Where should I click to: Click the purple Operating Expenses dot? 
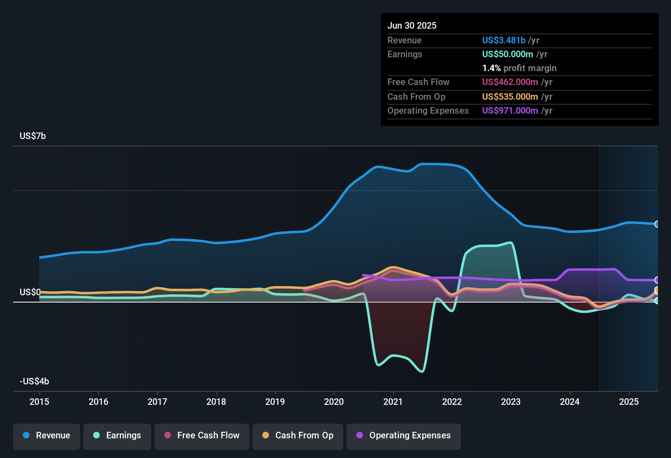point(360,435)
